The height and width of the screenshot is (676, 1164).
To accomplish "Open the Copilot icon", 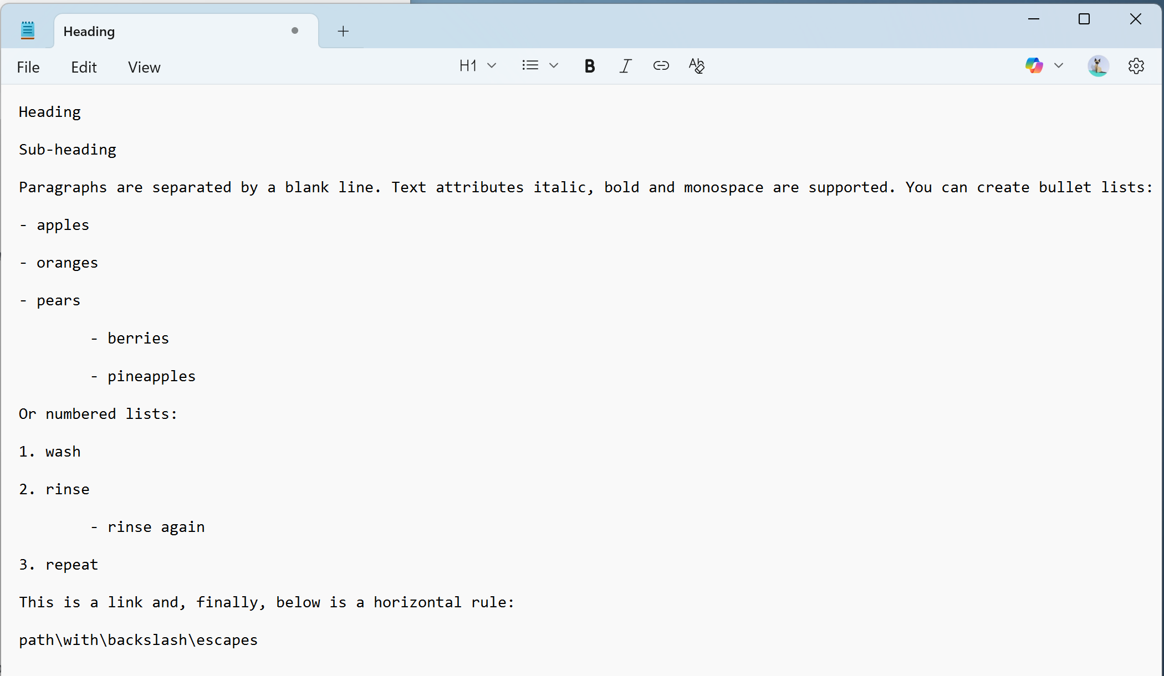I will [x=1034, y=66].
